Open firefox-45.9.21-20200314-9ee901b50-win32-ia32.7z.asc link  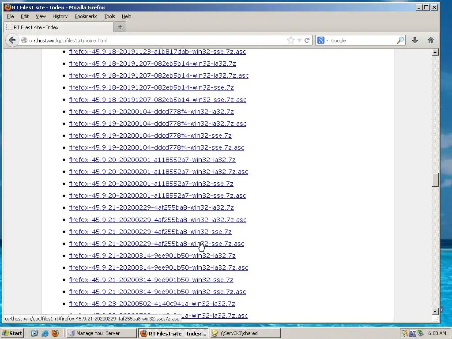pyautogui.click(x=158, y=267)
